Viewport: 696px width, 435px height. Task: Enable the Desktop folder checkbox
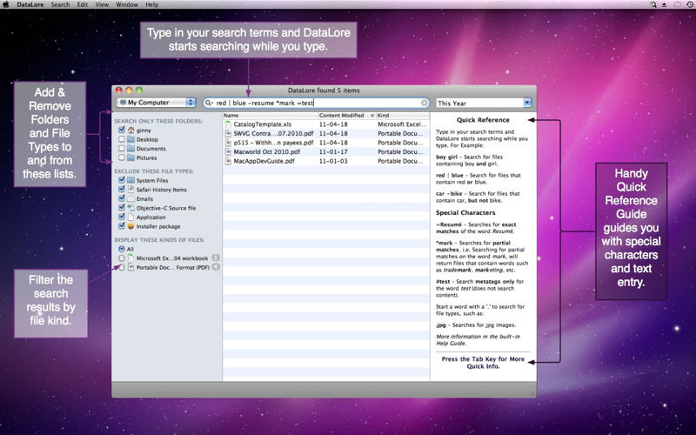(122, 139)
